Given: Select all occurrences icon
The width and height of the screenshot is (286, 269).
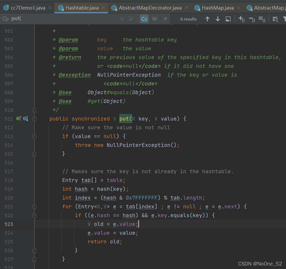Looking at the screenshot, I should click(262, 19).
